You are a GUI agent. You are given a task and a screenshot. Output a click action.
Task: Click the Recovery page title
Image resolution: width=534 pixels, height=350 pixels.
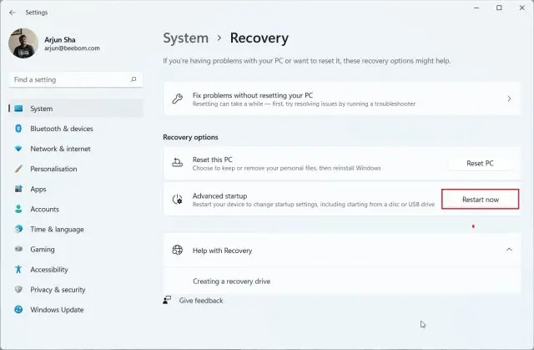[259, 38]
